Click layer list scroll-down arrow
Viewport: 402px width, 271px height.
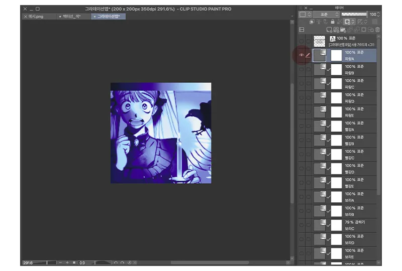378,262
